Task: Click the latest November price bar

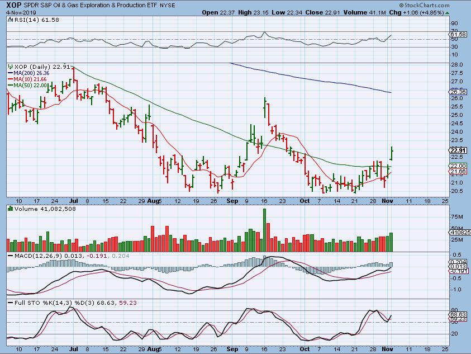Action: pyautogui.click(x=392, y=153)
